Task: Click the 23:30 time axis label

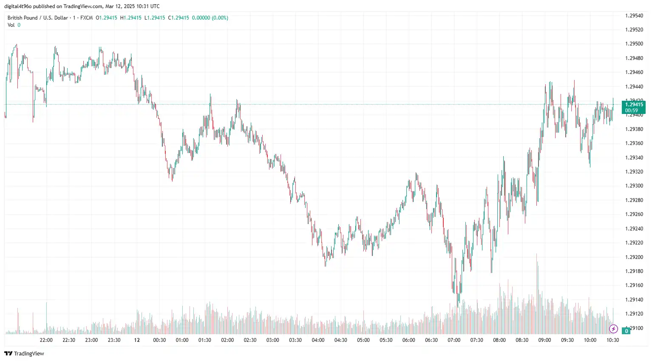Action: coord(114,340)
